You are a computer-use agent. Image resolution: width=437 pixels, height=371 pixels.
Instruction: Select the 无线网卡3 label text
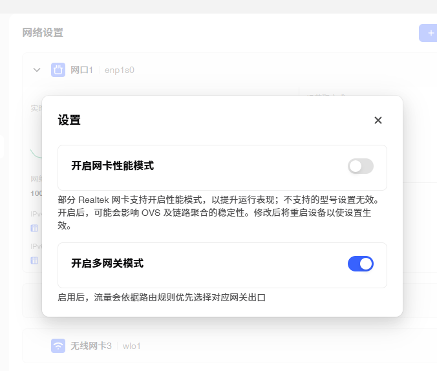(91, 346)
